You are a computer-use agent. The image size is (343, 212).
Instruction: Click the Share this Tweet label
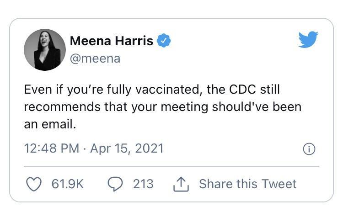pos(247,184)
